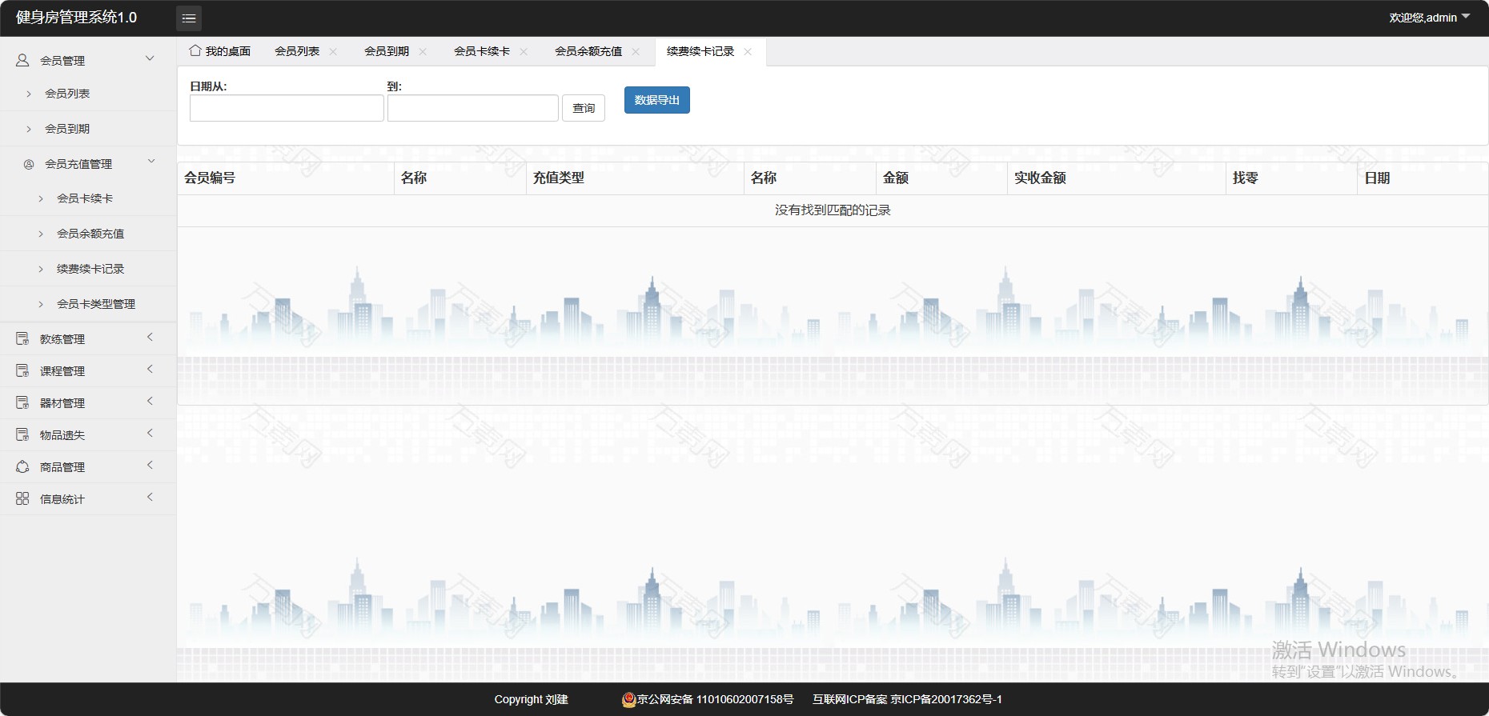Switch to the 我的桌面 tab
Viewport: 1489px width, 716px height.
tap(220, 51)
